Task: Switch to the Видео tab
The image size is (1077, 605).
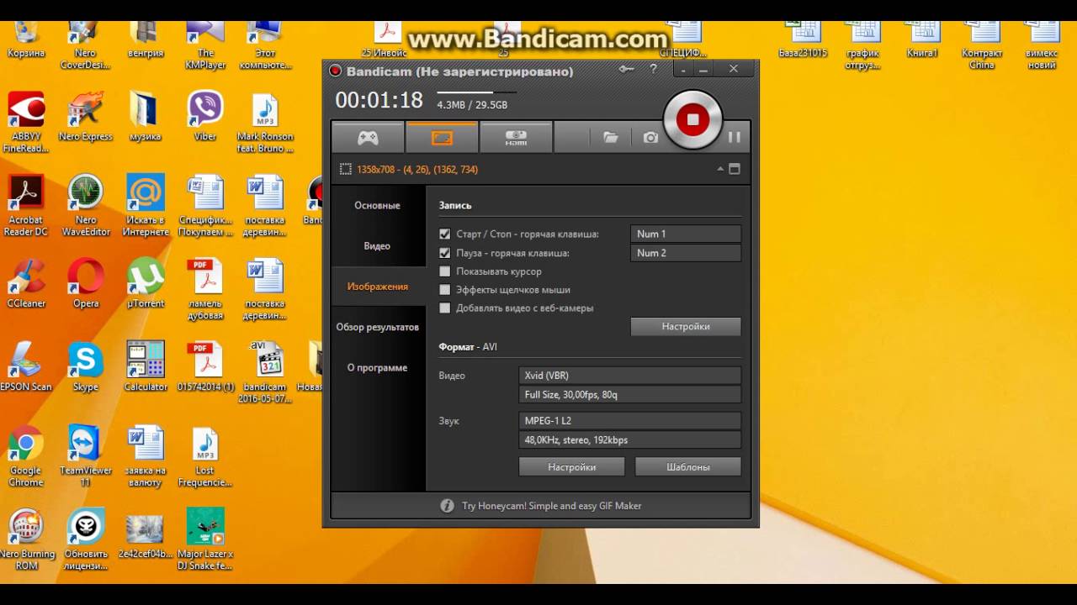Action: coord(377,246)
